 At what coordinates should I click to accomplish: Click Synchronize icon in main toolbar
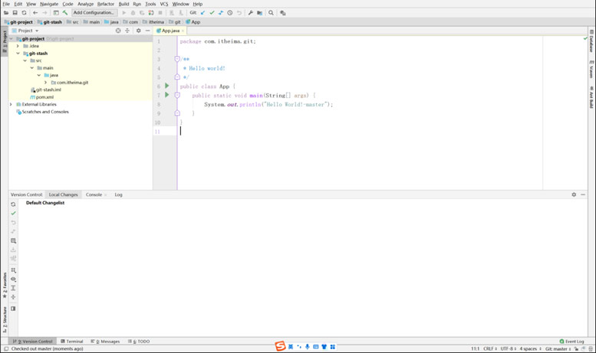(x=24, y=13)
